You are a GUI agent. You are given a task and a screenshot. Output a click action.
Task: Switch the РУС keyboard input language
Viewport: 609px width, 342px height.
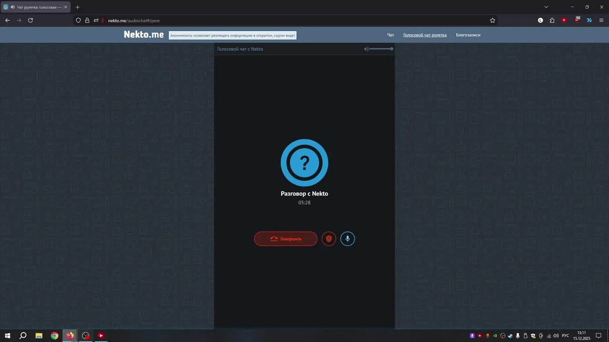coord(565,336)
